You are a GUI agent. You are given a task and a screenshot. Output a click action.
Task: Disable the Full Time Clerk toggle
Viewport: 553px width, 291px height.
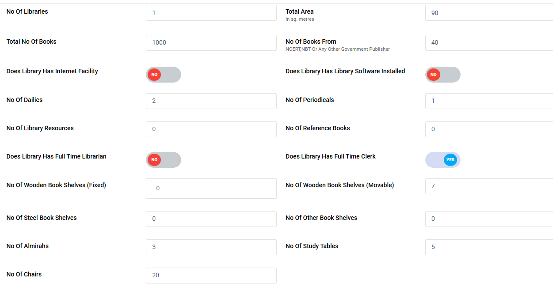(x=442, y=160)
